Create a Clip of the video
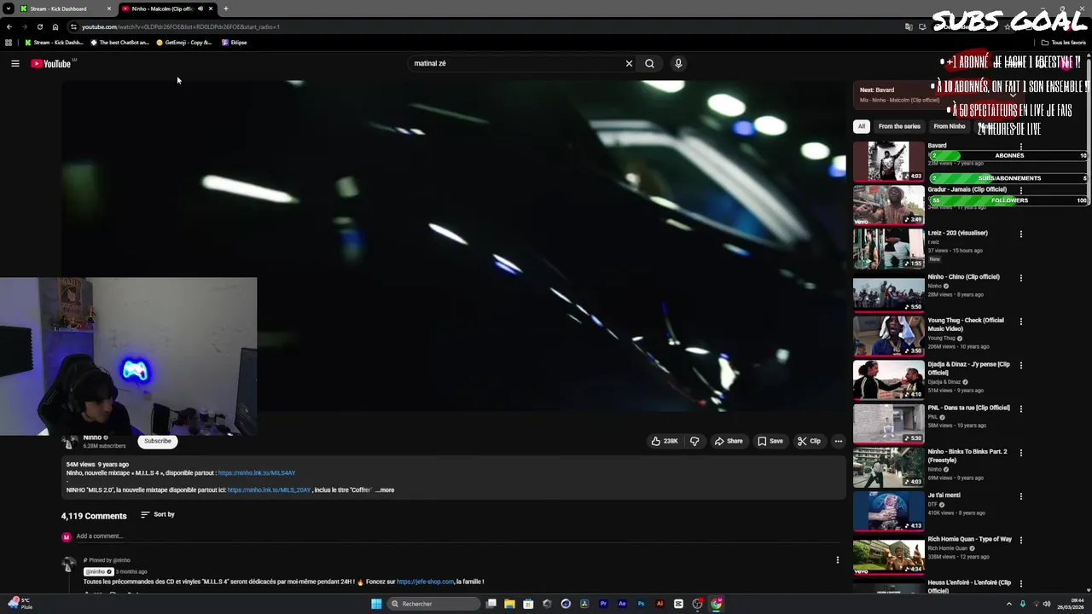Image resolution: width=1092 pixels, height=614 pixels. [x=809, y=441]
